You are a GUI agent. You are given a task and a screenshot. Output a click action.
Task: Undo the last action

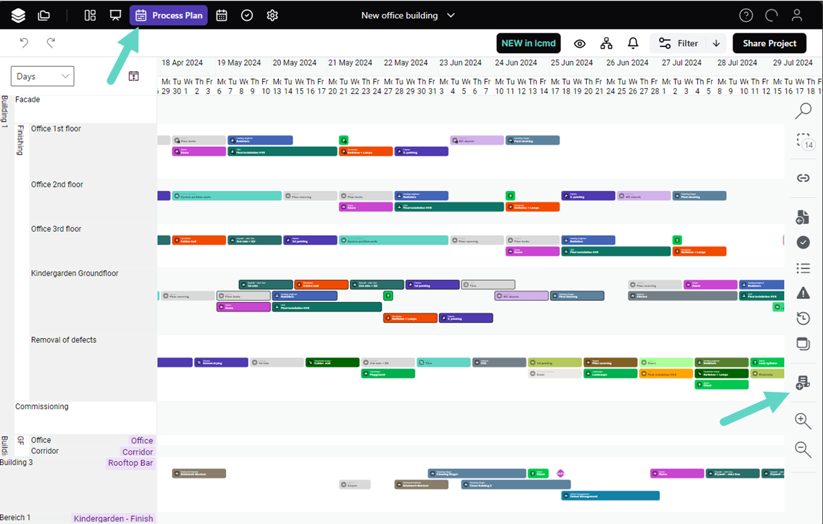pos(24,43)
